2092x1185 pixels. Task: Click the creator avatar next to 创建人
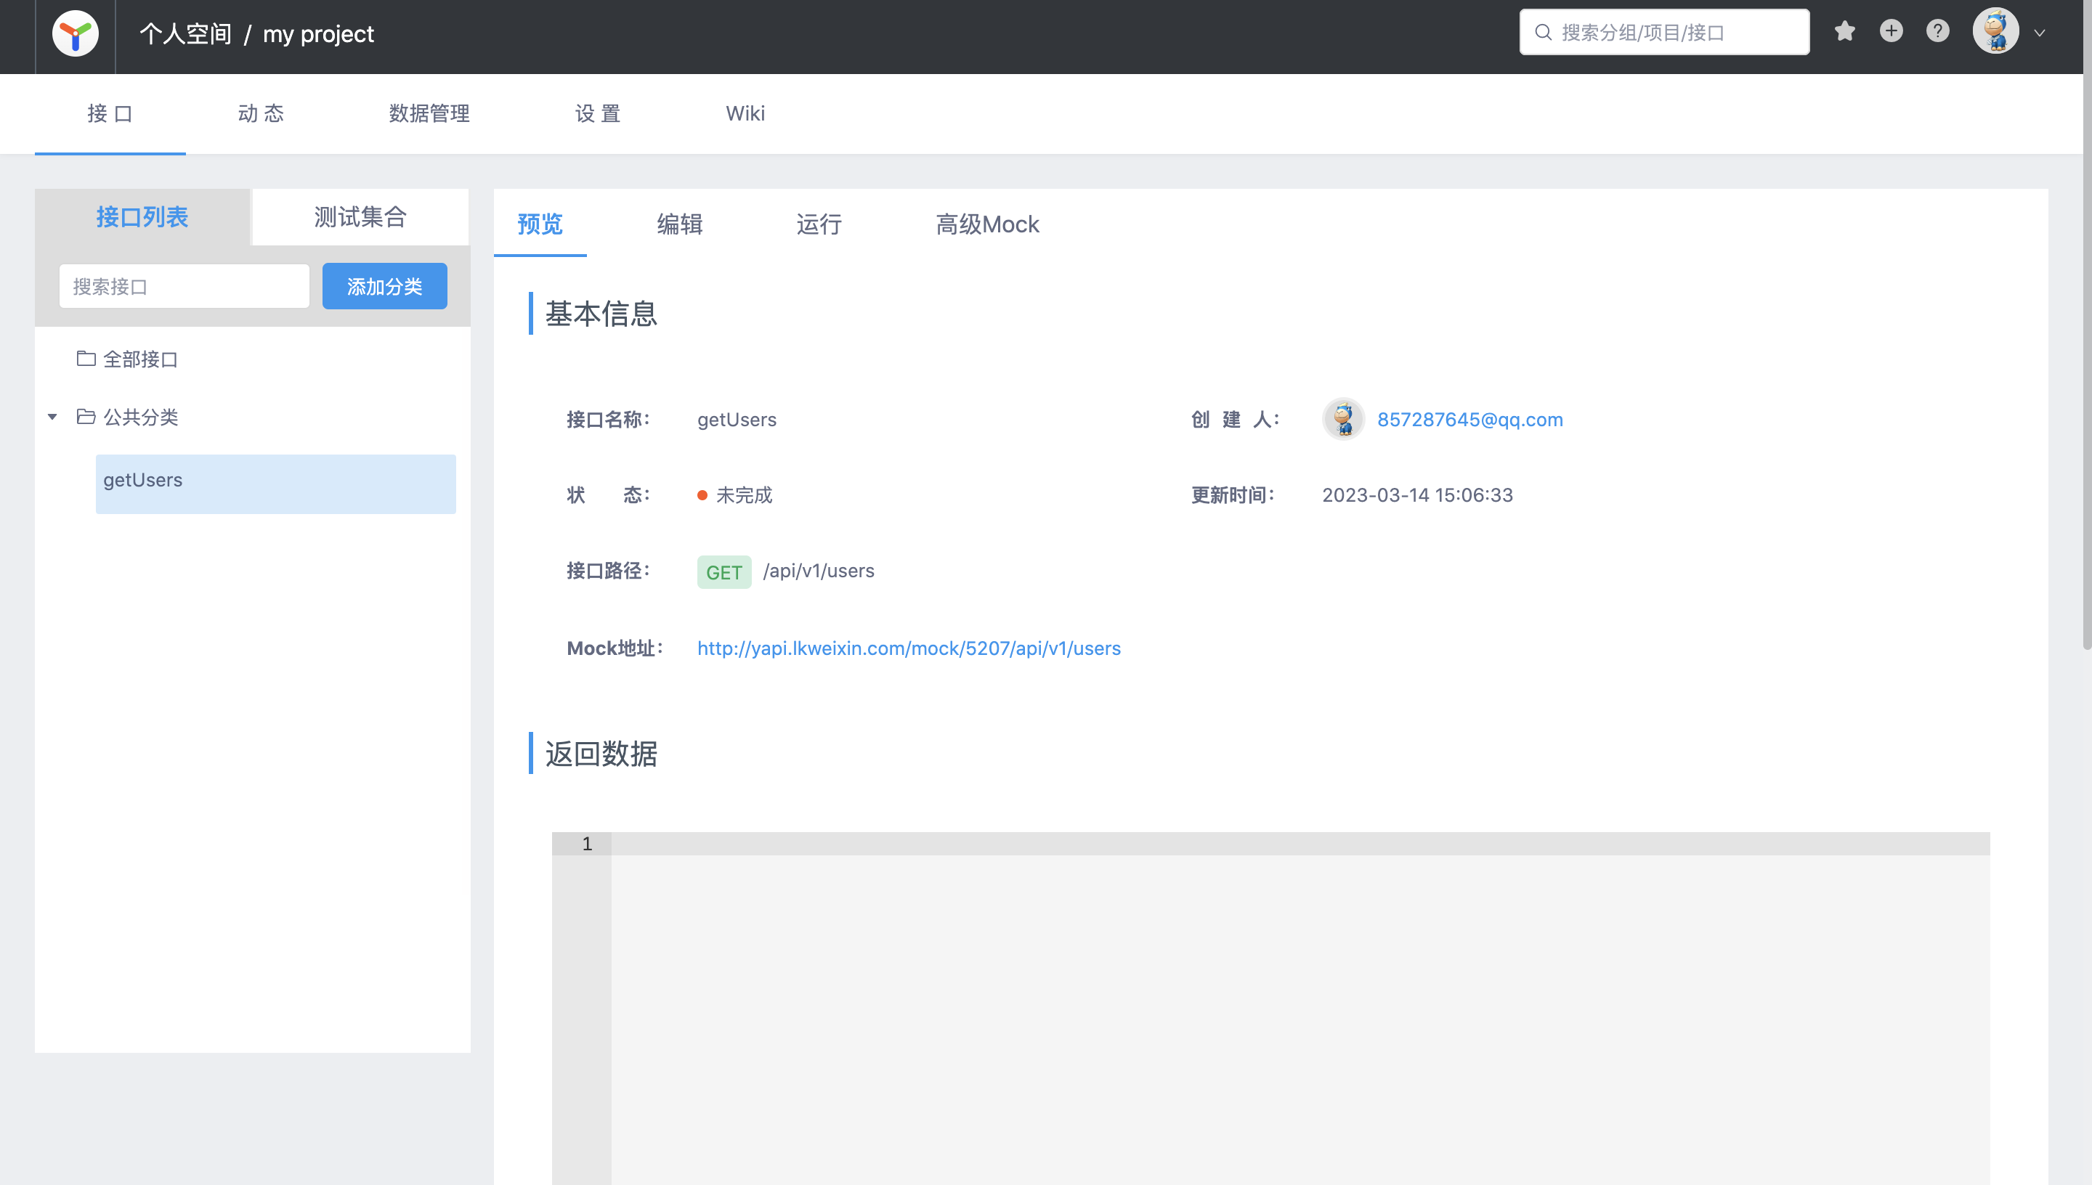(x=1343, y=419)
